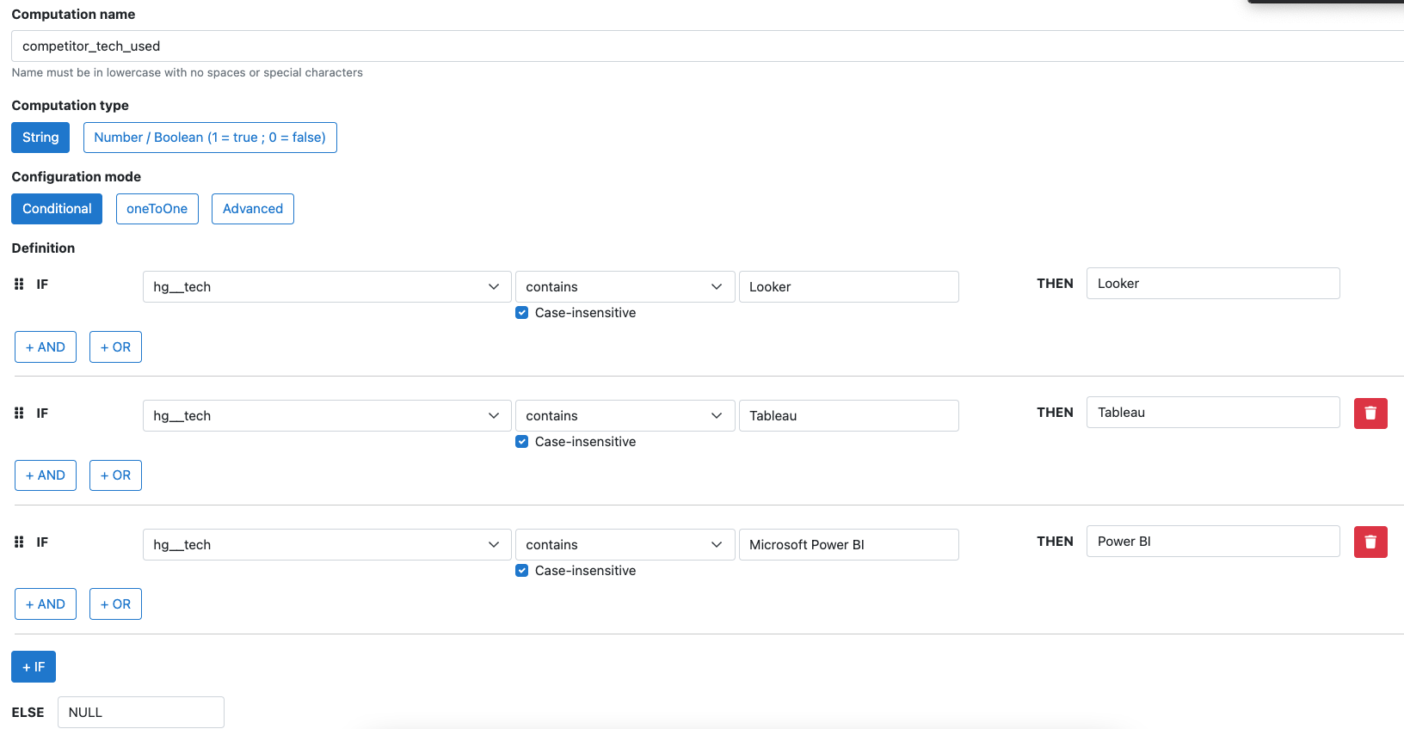Grab drag handle of the Power BI rule
The height and width of the screenshot is (729, 1404).
click(19, 542)
